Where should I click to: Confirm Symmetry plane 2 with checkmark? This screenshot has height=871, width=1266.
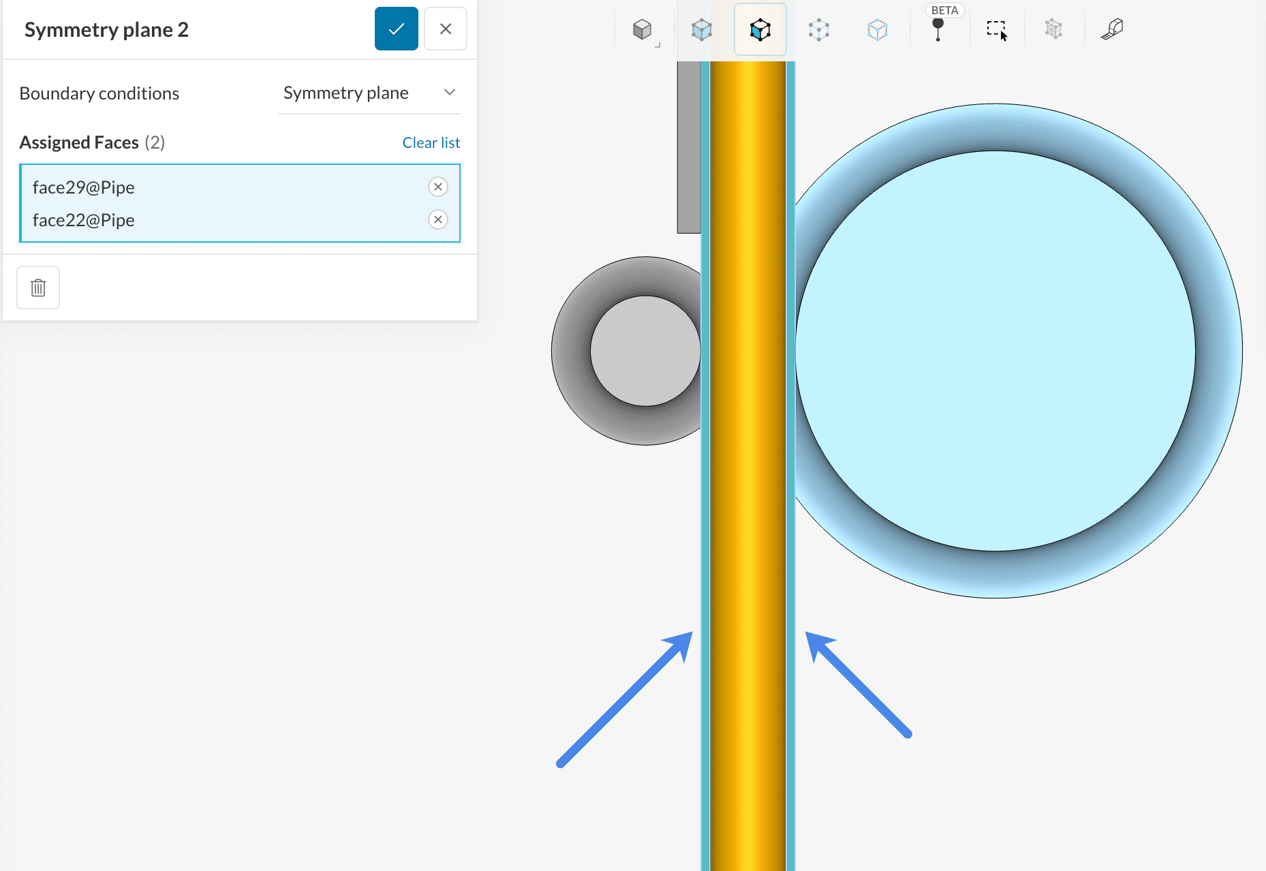pos(396,29)
